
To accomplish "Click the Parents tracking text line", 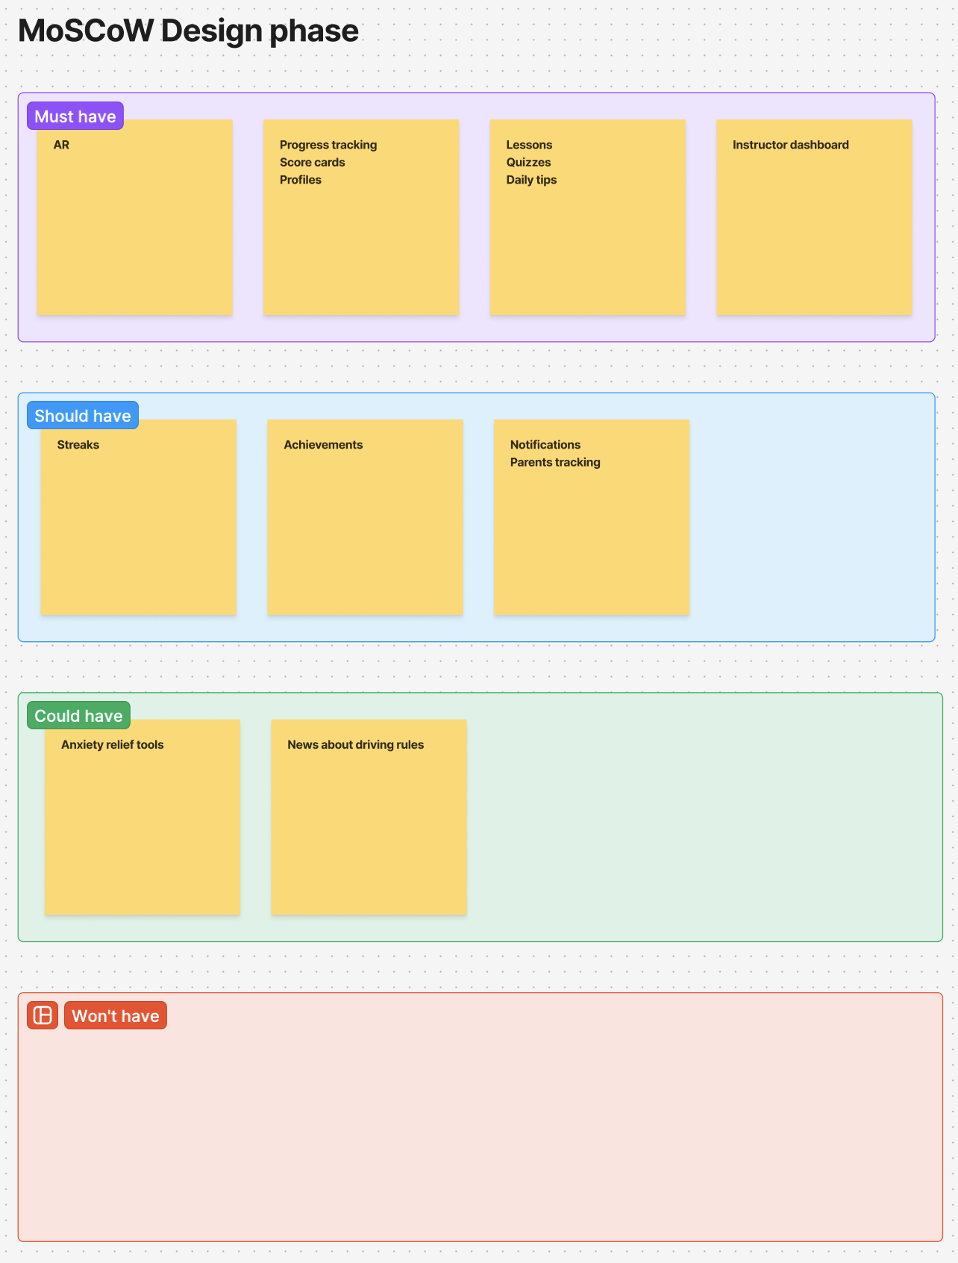I will click(x=555, y=463).
